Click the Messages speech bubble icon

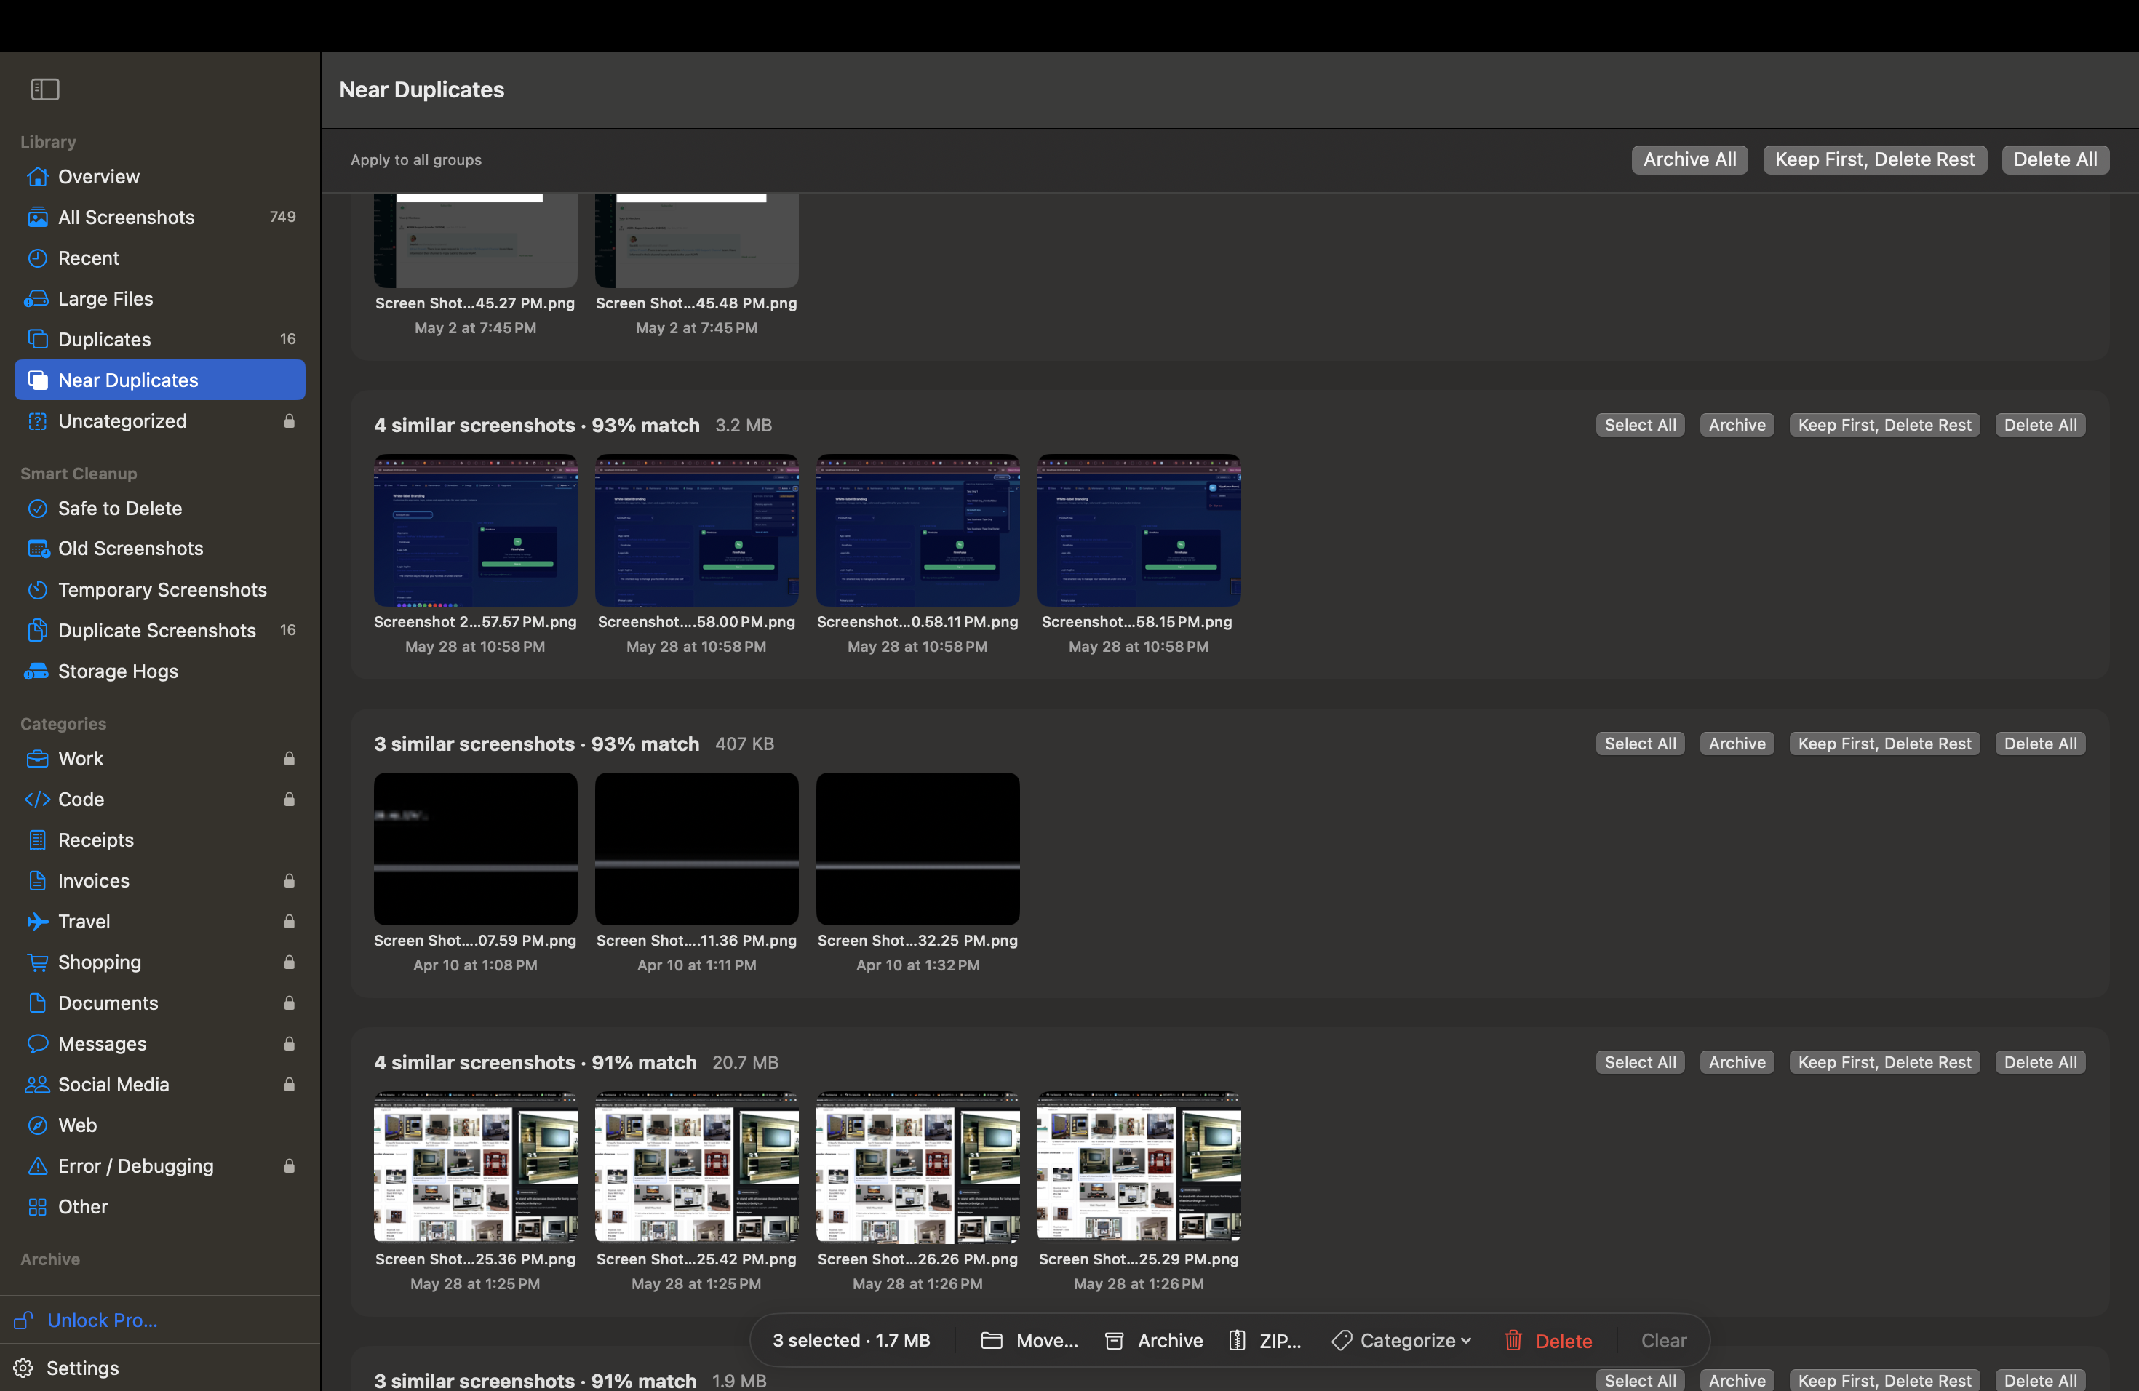pyautogui.click(x=37, y=1043)
